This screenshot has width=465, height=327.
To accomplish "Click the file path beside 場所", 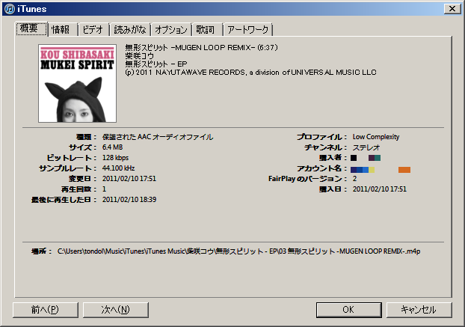I will 238,251.
